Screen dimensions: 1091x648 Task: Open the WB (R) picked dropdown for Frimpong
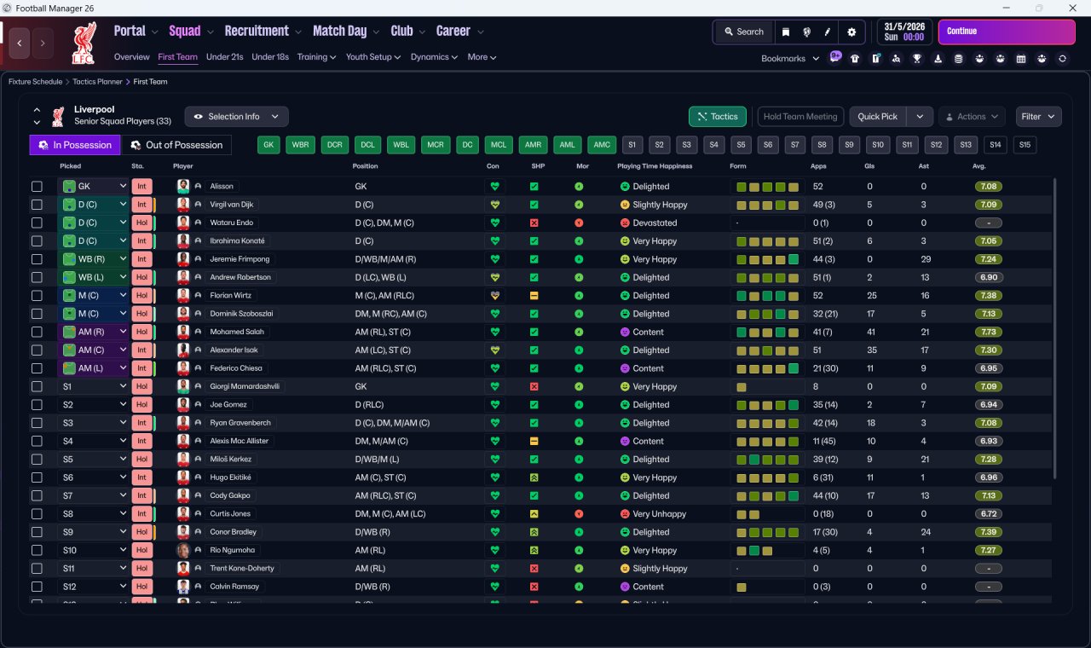click(x=94, y=259)
